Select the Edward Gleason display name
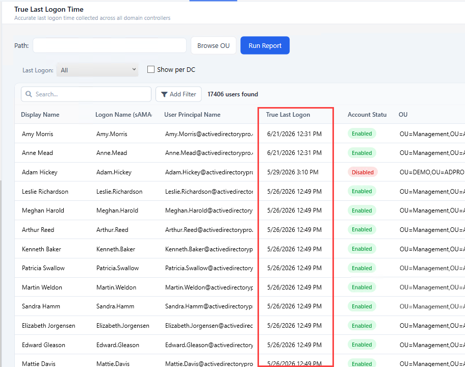The width and height of the screenshot is (465, 367). pos(44,345)
